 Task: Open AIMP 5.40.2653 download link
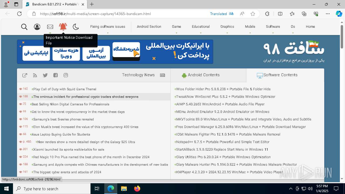220,104
